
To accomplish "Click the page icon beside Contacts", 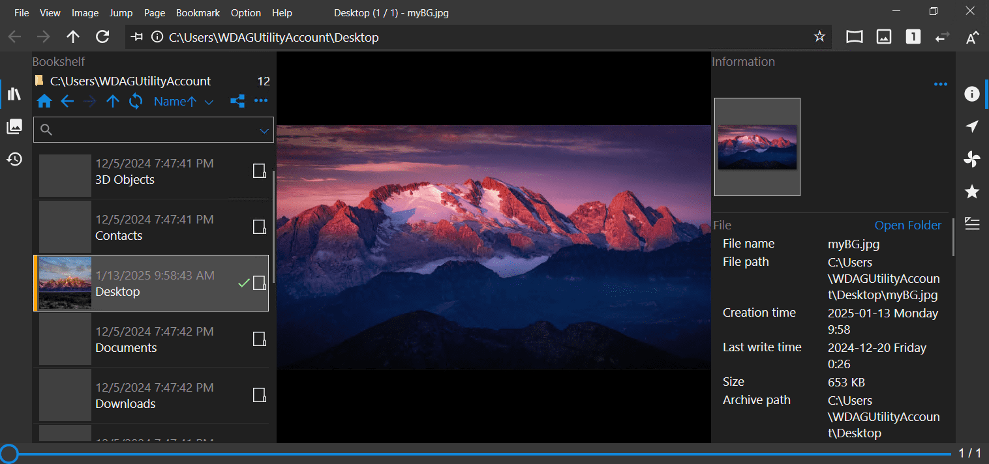I will click(x=260, y=227).
